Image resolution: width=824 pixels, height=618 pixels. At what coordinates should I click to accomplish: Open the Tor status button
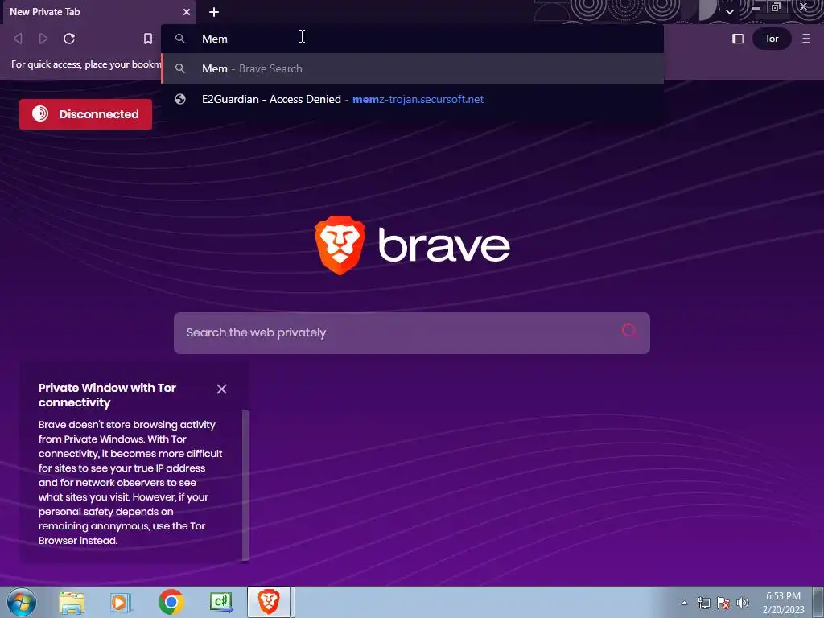coord(772,39)
